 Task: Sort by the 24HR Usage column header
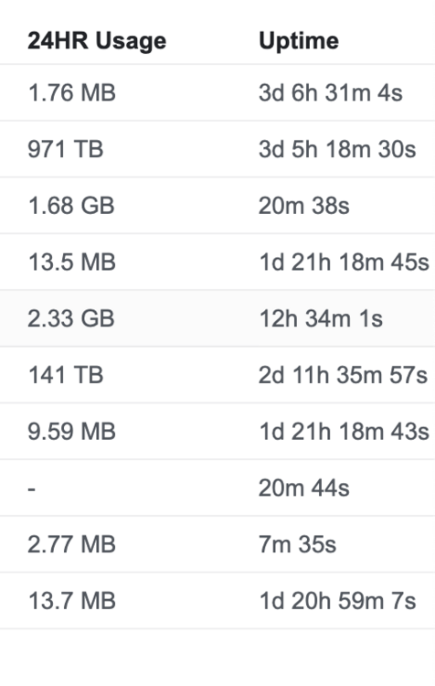(97, 41)
